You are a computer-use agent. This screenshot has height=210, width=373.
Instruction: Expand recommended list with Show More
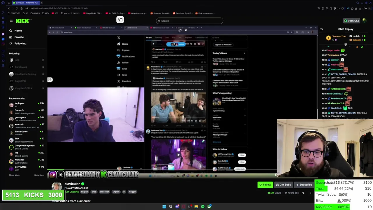point(14,175)
